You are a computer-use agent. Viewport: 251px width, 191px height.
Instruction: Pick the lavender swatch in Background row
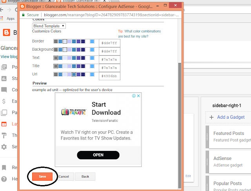tap(69, 50)
